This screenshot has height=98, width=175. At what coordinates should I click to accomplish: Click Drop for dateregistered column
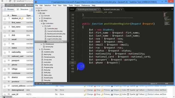(97, 90)
